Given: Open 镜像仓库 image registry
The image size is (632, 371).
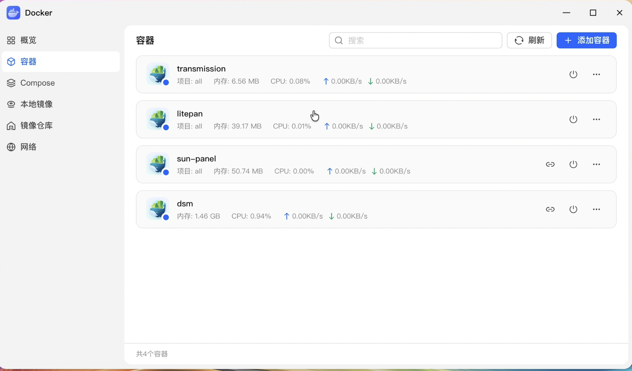Looking at the screenshot, I should coord(61,126).
